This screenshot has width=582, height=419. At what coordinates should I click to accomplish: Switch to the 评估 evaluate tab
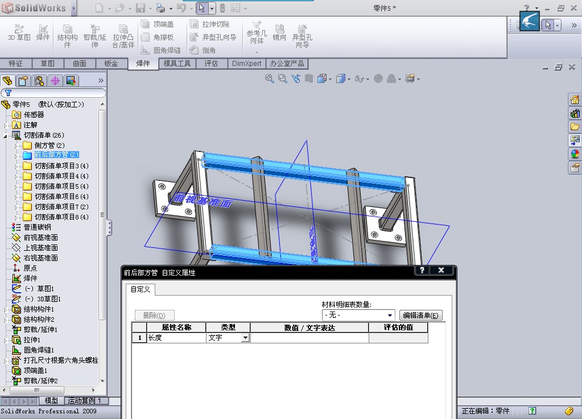[x=211, y=64]
